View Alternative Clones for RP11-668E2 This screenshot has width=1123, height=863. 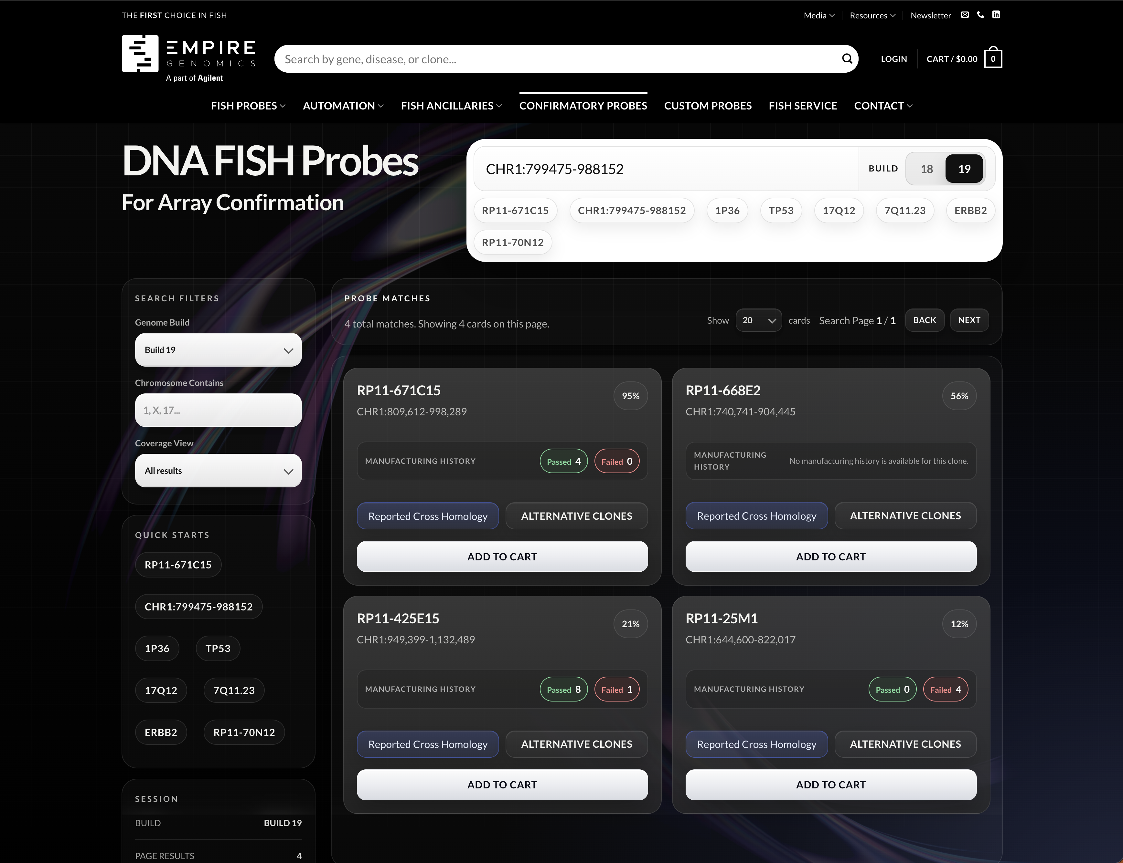coord(905,516)
